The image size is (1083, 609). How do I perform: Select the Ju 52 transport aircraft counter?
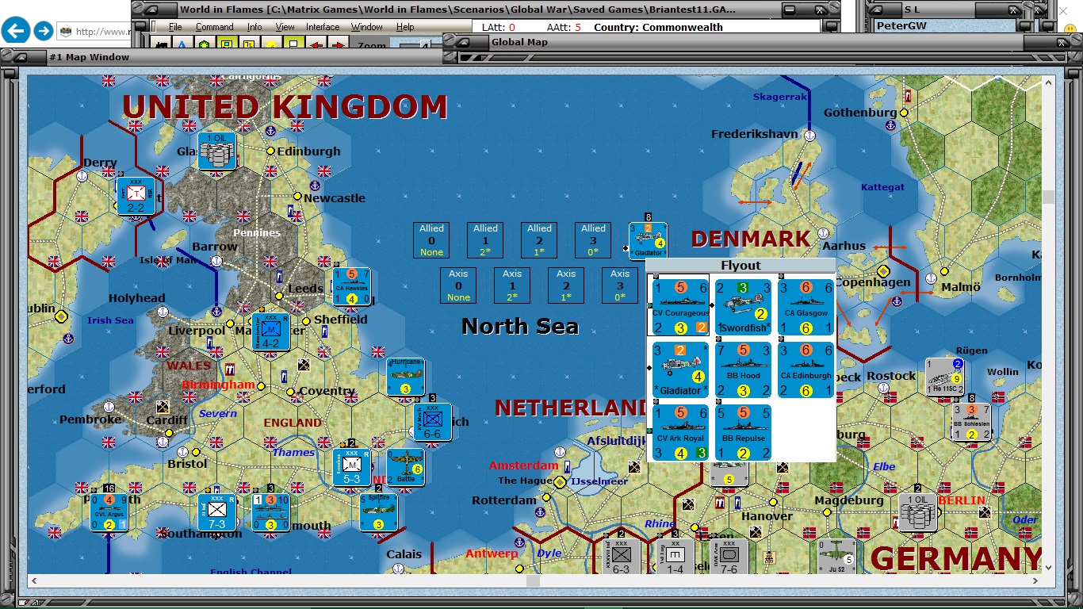pos(837,557)
